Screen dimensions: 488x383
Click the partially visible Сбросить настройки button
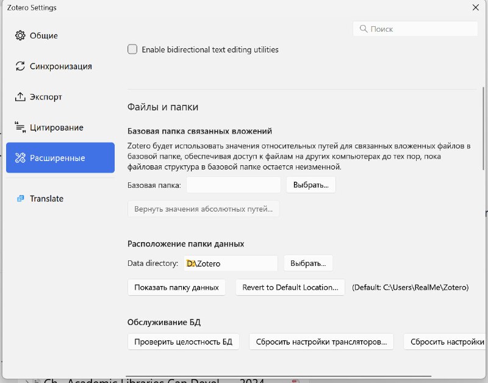tap(445, 342)
